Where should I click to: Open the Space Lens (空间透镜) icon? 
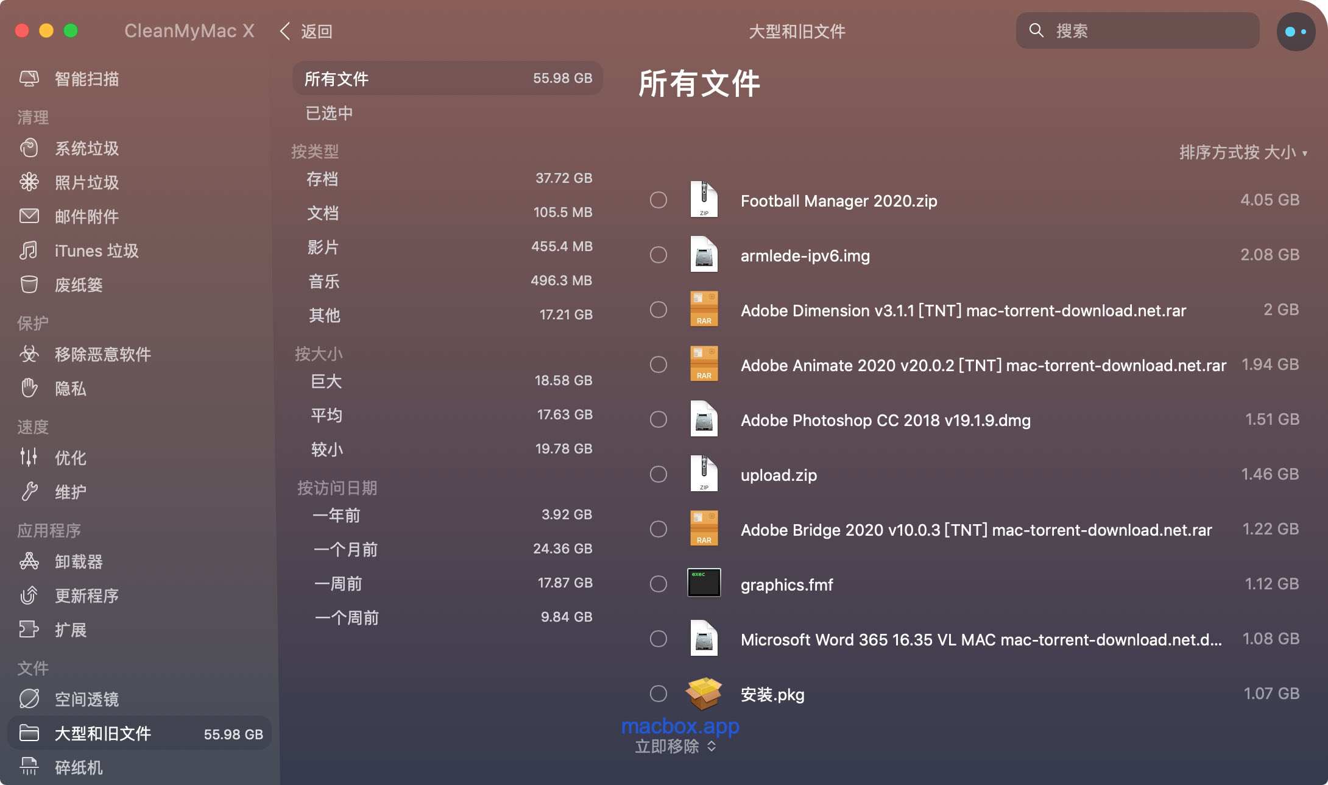[x=29, y=698]
